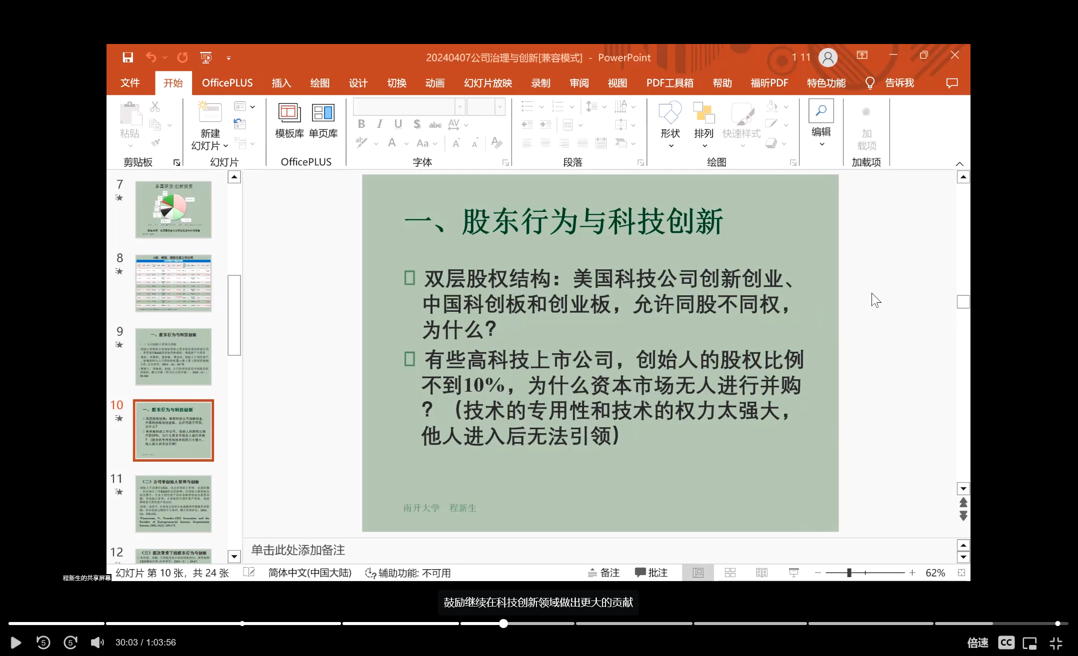Toggle closed captions CC button
The width and height of the screenshot is (1078, 656).
[1006, 643]
